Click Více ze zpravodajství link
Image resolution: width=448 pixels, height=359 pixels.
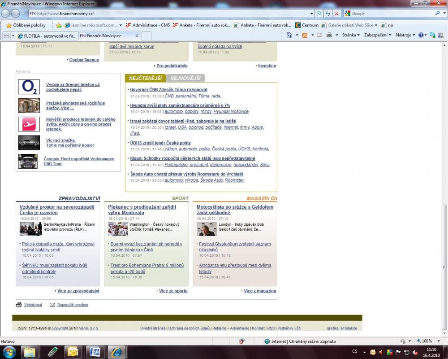tap(78, 291)
